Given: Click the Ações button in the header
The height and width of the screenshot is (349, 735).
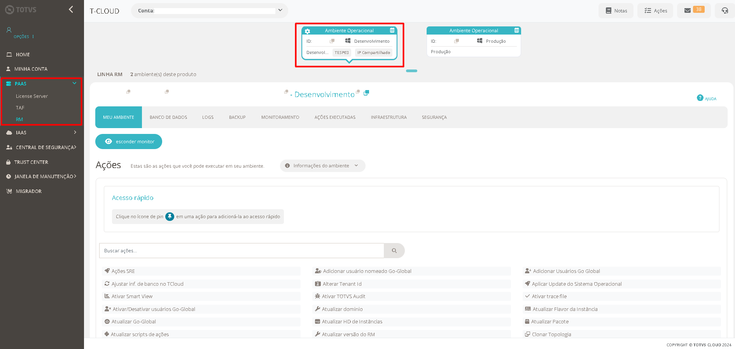Looking at the screenshot, I should (655, 10).
